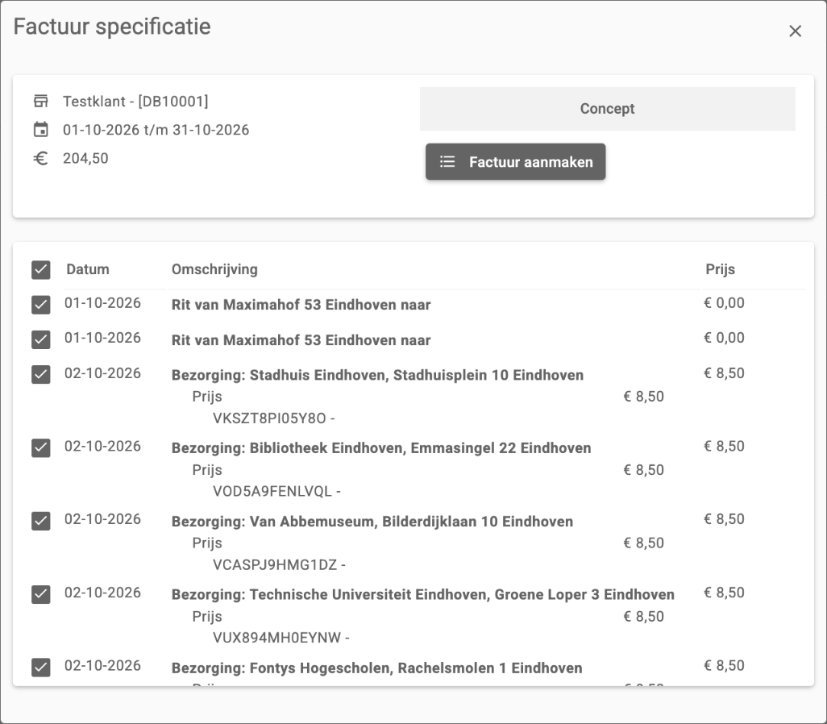Uncheck the Bibliotheek Eindhoven delivery checkbox
This screenshot has height=724, width=827.
[40, 448]
